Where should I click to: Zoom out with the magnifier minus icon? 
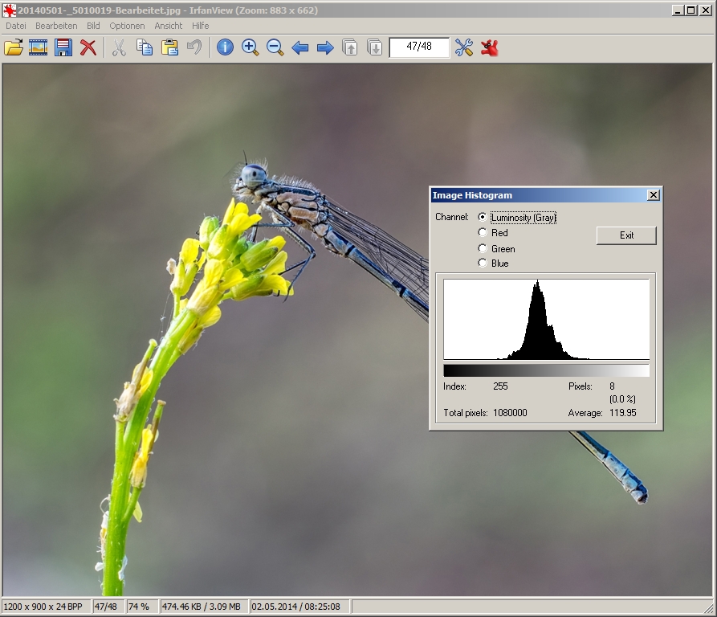(275, 47)
